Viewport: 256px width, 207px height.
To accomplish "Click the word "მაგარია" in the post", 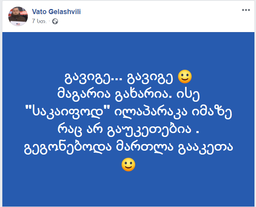I will [x=89, y=94].
